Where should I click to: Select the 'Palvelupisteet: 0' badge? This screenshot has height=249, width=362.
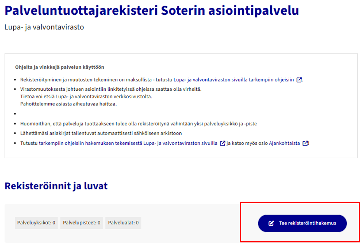coord(82,223)
